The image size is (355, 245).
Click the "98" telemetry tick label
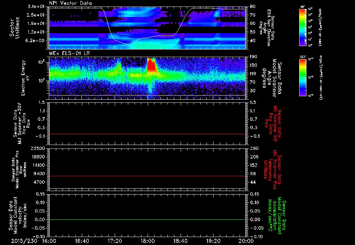pyautogui.click(x=253, y=174)
